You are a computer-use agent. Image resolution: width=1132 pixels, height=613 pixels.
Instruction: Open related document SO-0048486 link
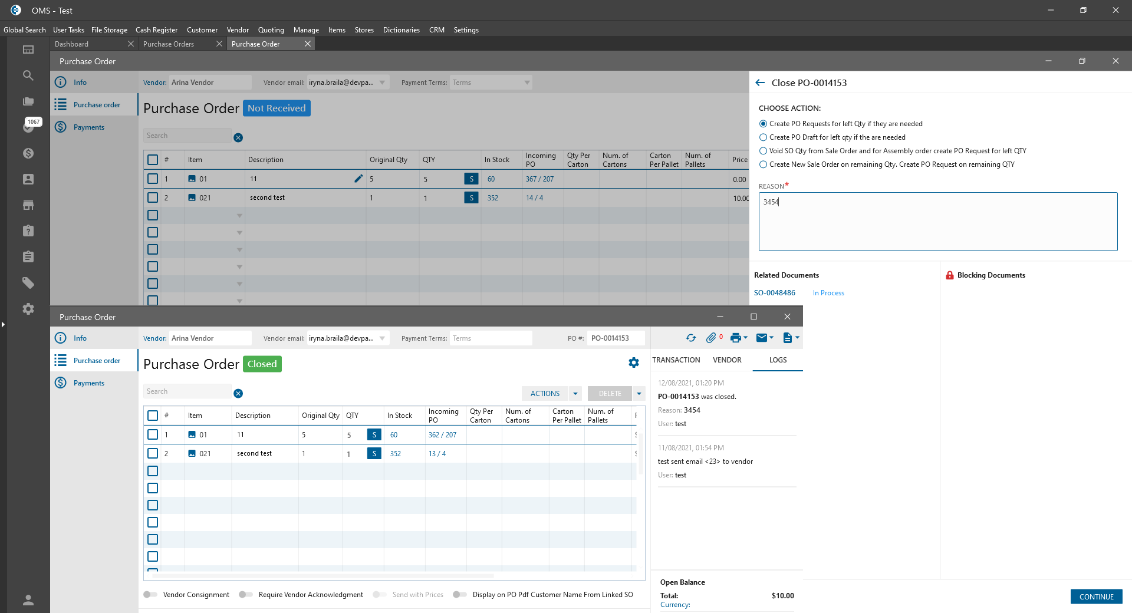click(x=774, y=293)
